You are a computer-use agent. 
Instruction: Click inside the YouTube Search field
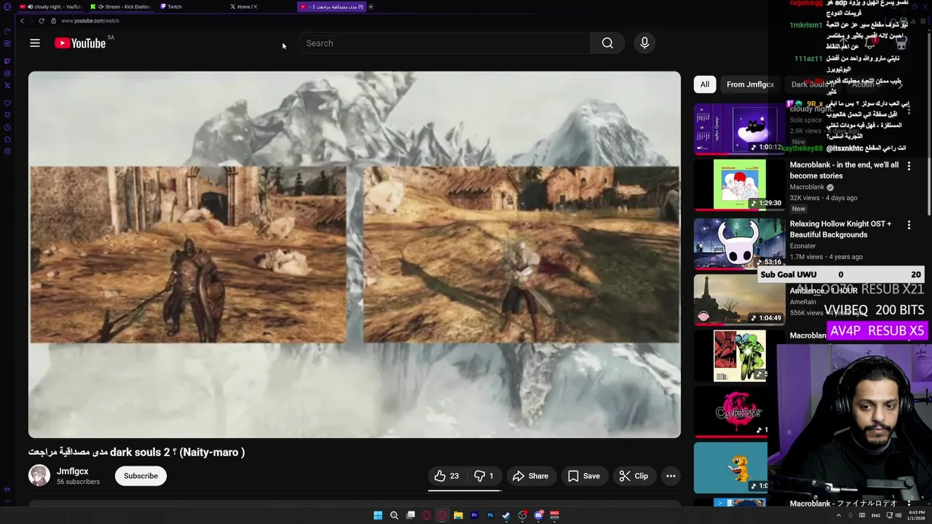point(444,43)
